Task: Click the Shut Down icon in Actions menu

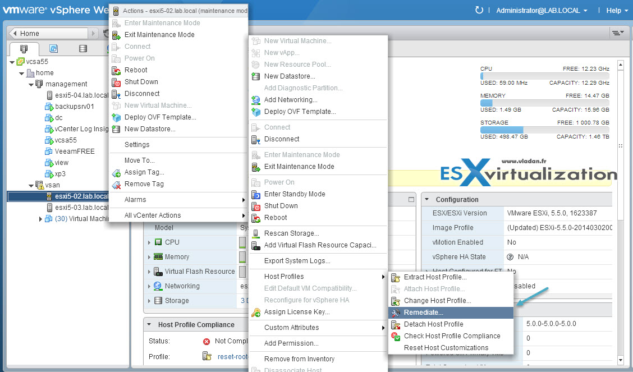Action: [x=116, y=82]
